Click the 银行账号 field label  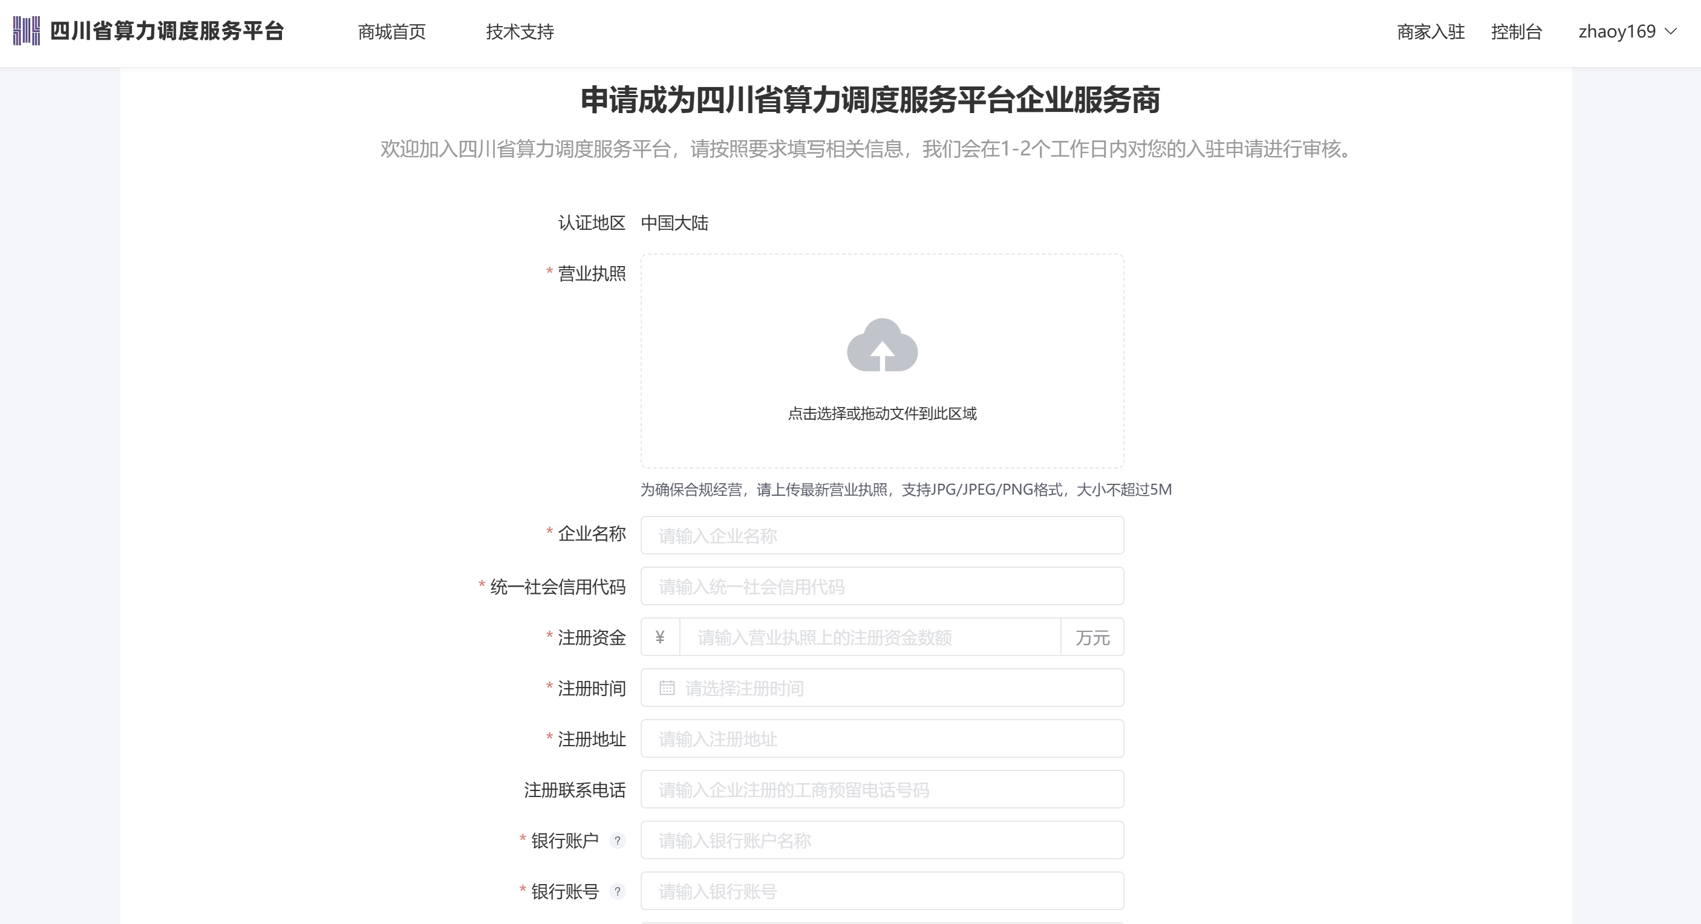(564, 891)
